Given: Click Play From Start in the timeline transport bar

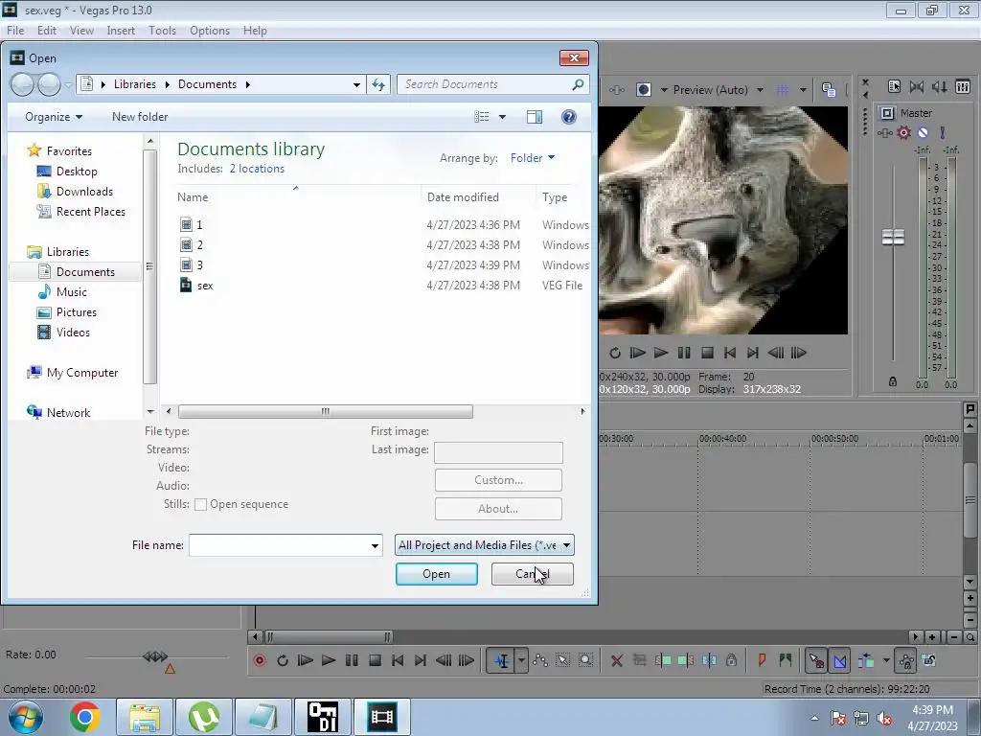Looking at the screenshot, I should point(306,660).
